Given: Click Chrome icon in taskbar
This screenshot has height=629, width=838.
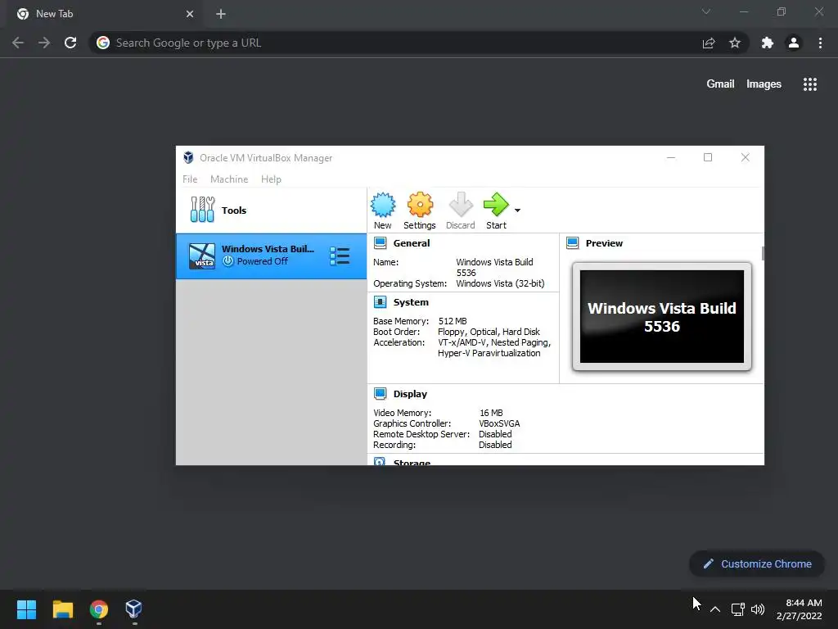Looking at the screenshot, I should pyautogui.click(x=99, y=609).
